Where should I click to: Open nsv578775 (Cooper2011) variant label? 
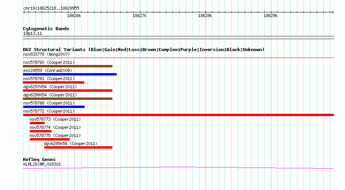point(55,135)
